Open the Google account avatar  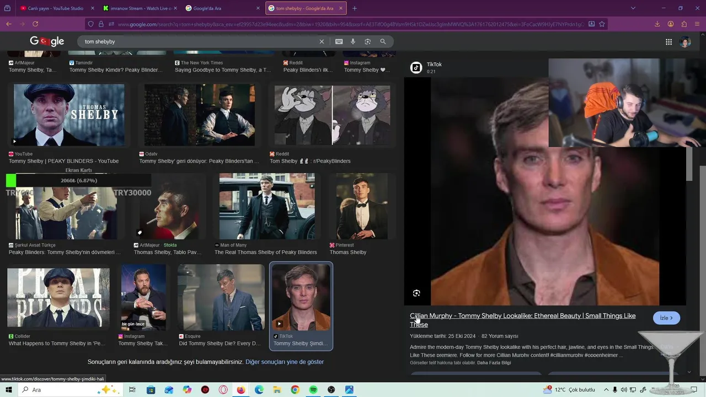pyautogui.click(x=686, y=42)
